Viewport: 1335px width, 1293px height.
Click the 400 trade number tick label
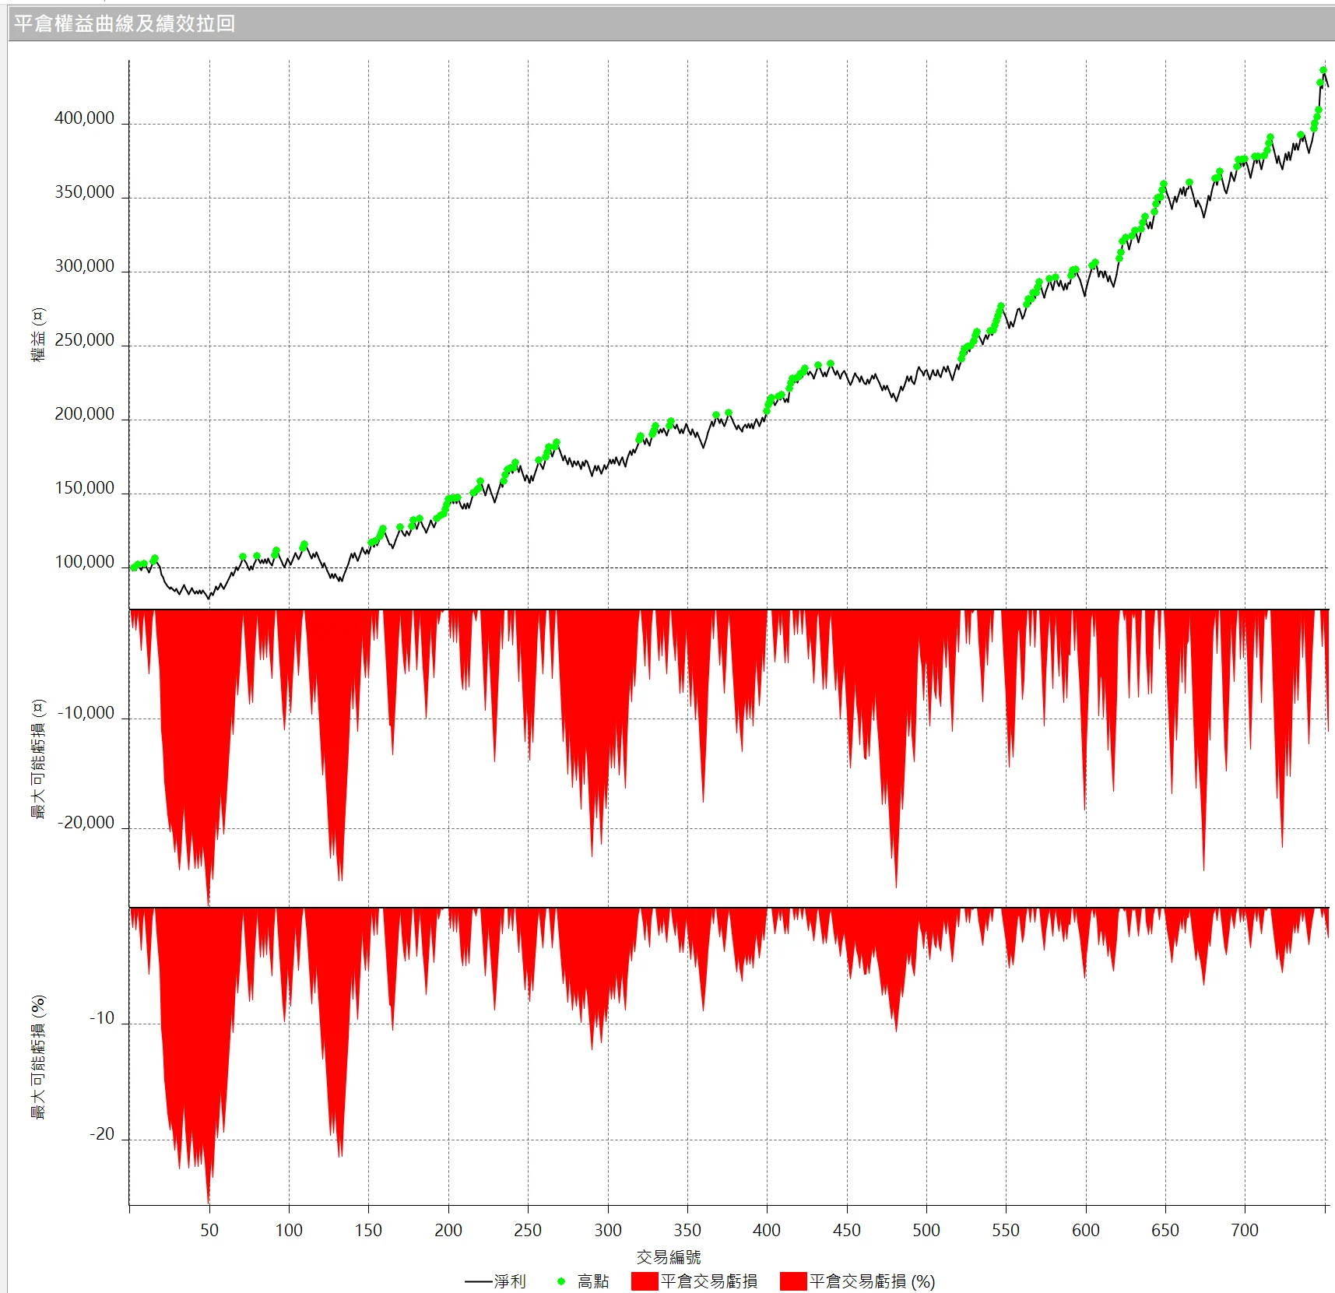click(x=767, y=1230)
